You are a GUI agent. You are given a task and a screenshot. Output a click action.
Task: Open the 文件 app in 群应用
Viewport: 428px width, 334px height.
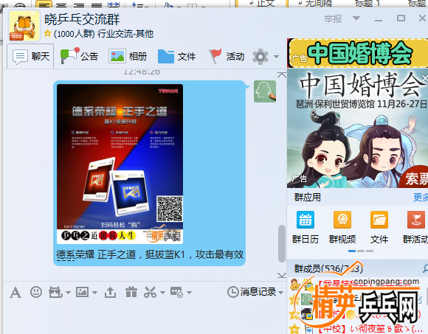tap(379, 227)
